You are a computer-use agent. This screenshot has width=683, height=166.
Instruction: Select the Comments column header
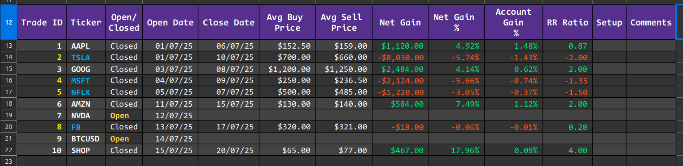(651, 22)
